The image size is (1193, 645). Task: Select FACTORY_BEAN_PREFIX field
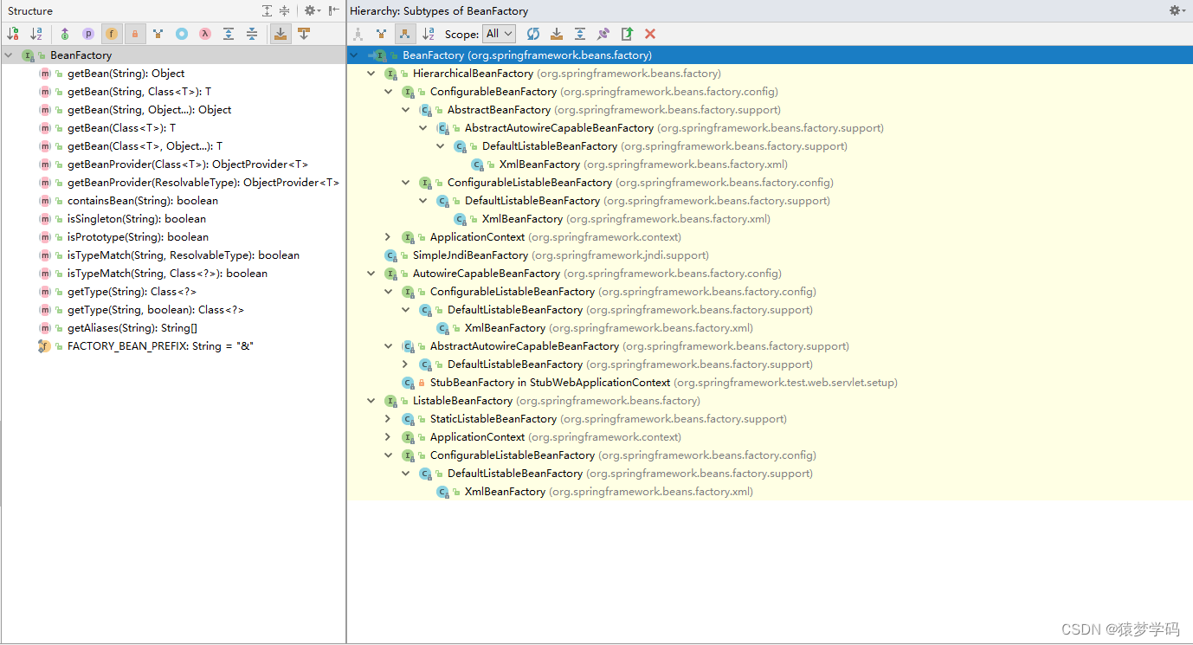pyautogui.click(x=160, y=346)
